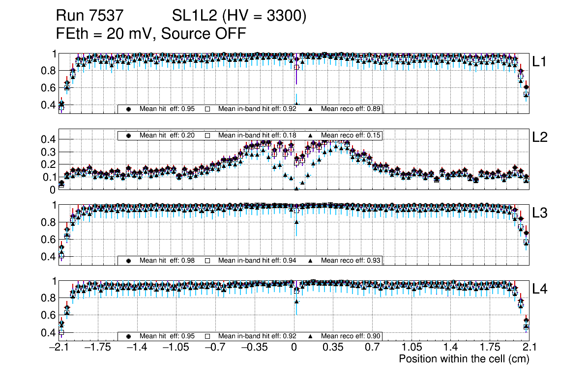Click the 'SL1L2 (HV = 3300)' title
Viewport: 588px width, 379px height.
click(239, 17)
